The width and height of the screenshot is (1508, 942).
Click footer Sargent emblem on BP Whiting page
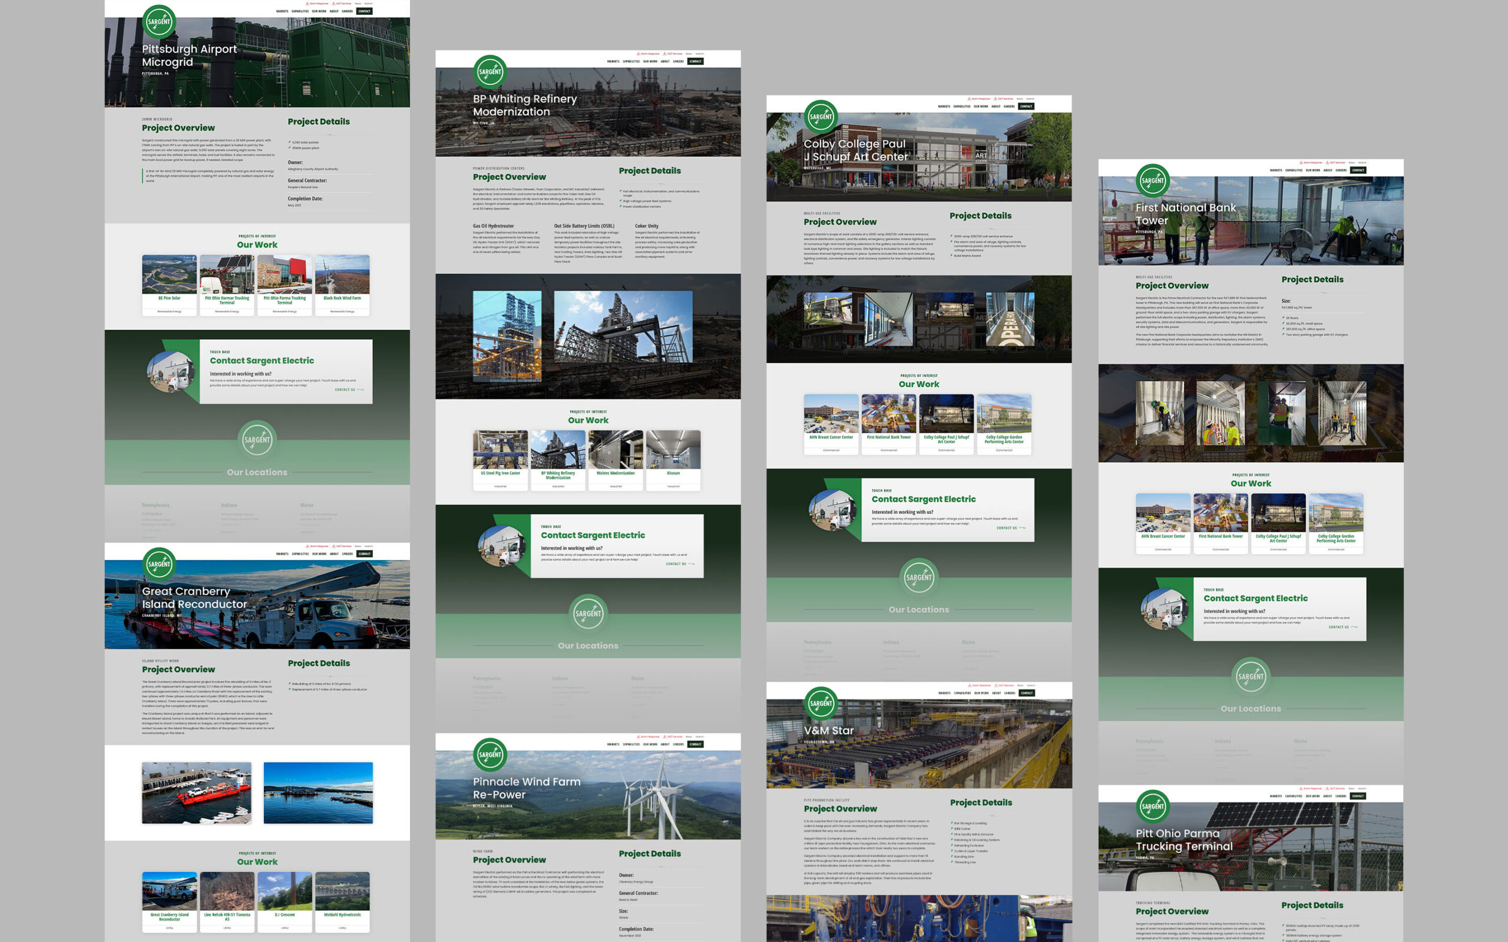click(588, 613)
